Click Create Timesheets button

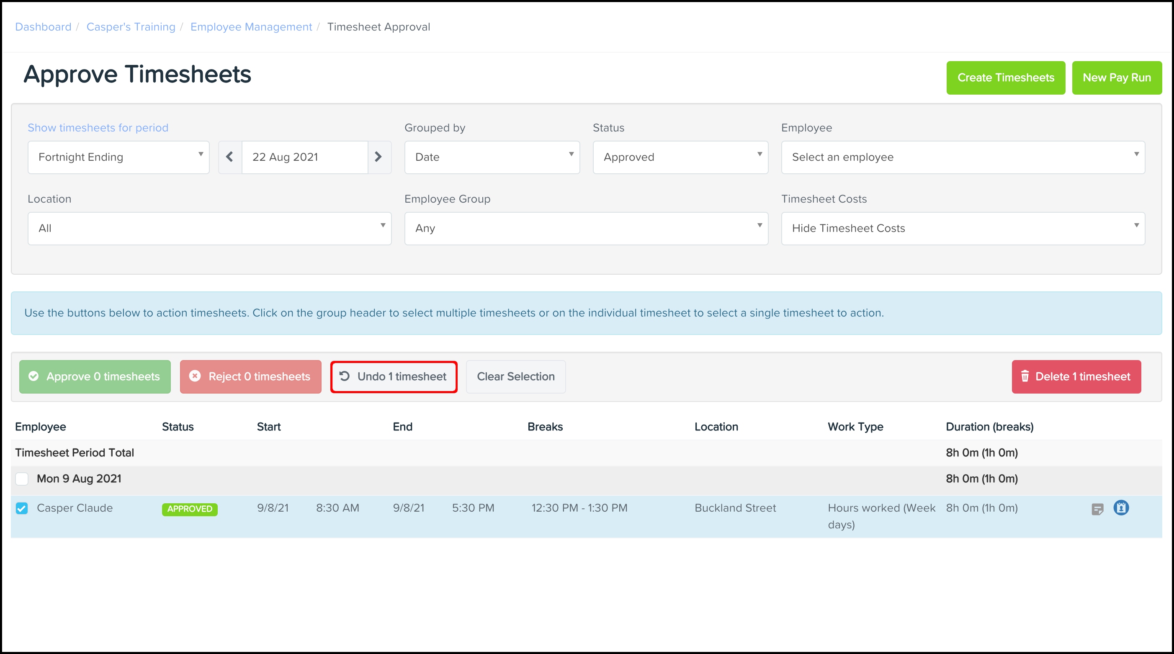1005,78
